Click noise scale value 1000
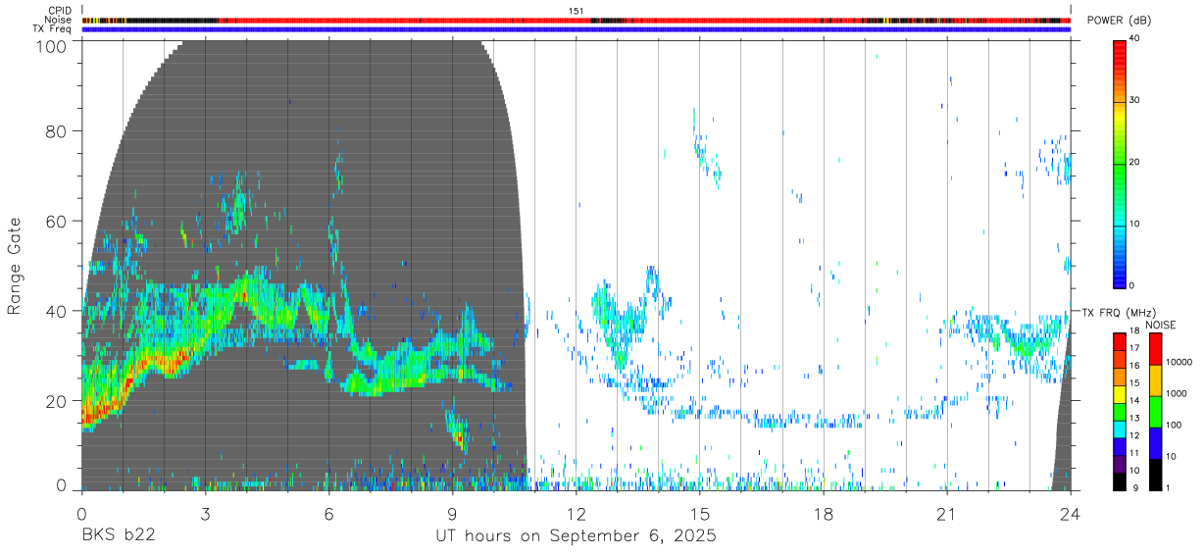This screenshot has height=556, width=1204. 1176,393
